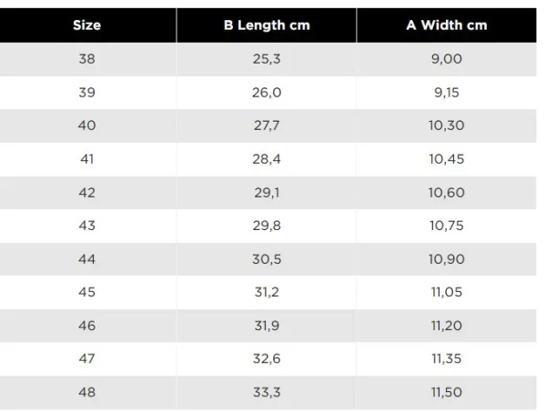Click size 40 in the table
The image size is (546, 412).
click(86, 126)
